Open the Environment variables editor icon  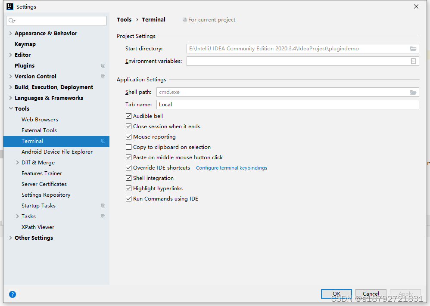413,61
